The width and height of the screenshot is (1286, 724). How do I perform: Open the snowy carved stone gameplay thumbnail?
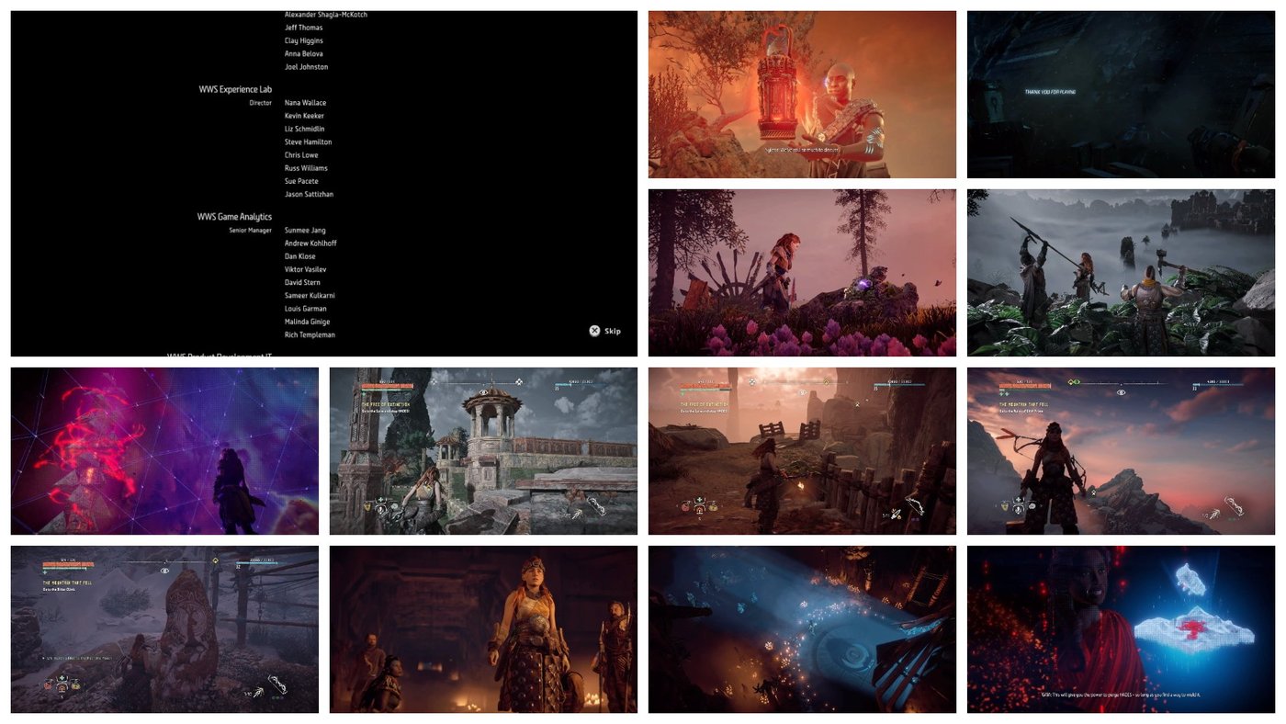point(164,629)
